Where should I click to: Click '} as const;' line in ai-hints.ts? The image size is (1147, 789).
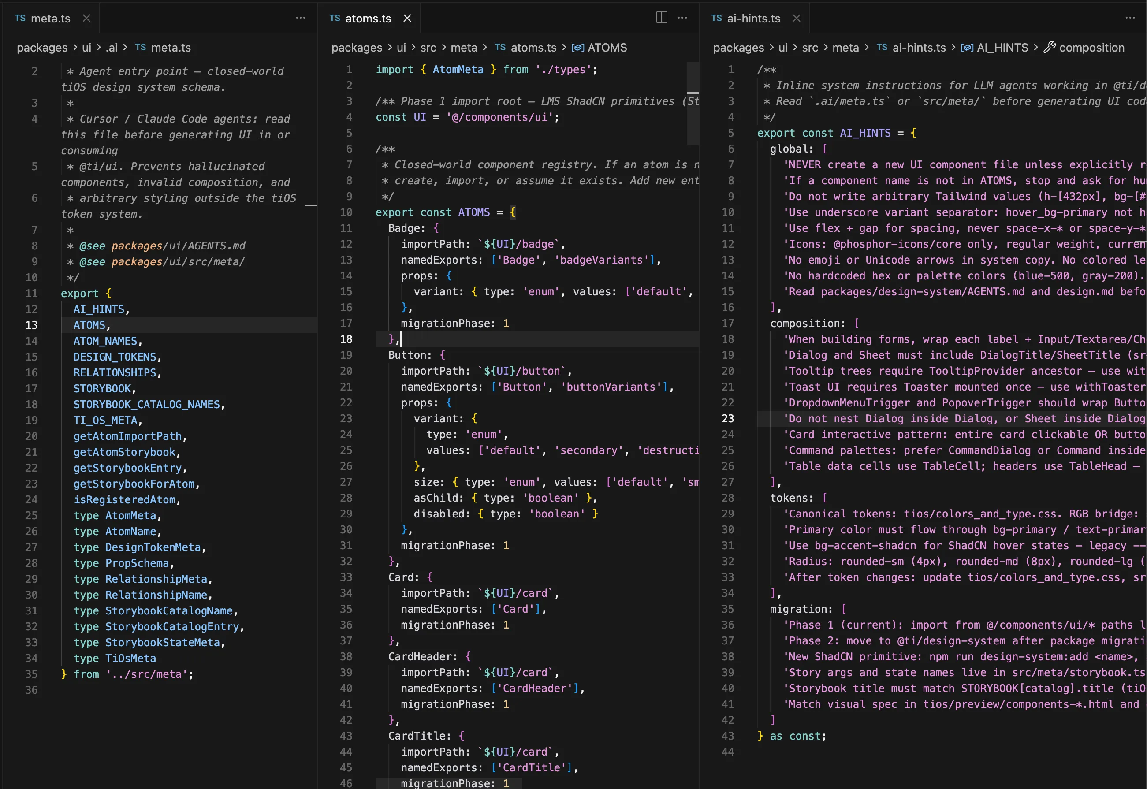(x=792, y=736)
